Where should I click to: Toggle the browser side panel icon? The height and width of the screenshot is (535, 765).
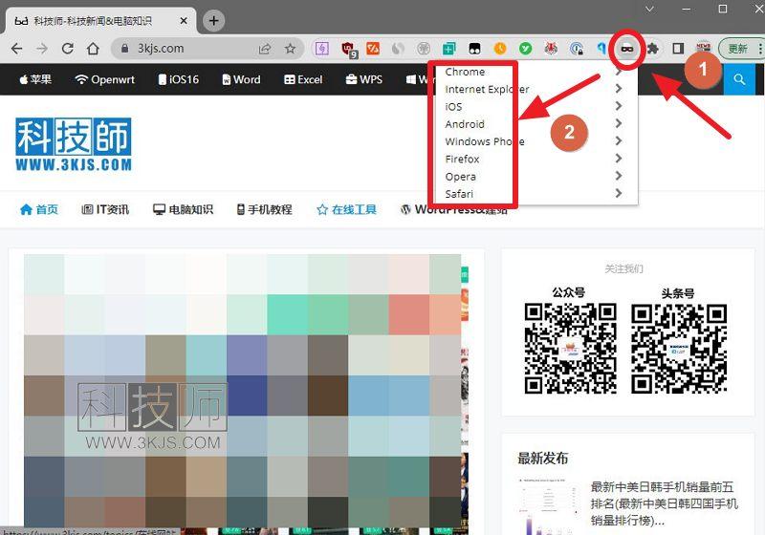pyautogui.click(x=678, y=48)
